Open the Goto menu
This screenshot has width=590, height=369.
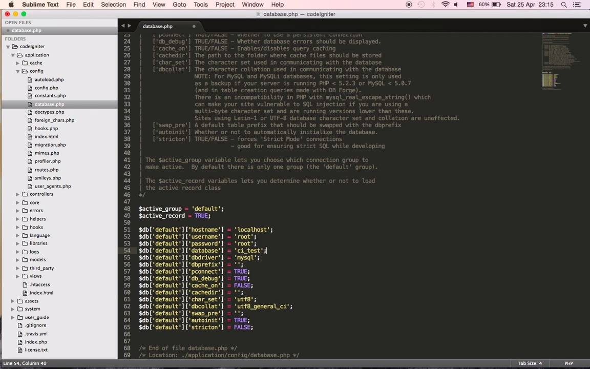click(179, 5)
